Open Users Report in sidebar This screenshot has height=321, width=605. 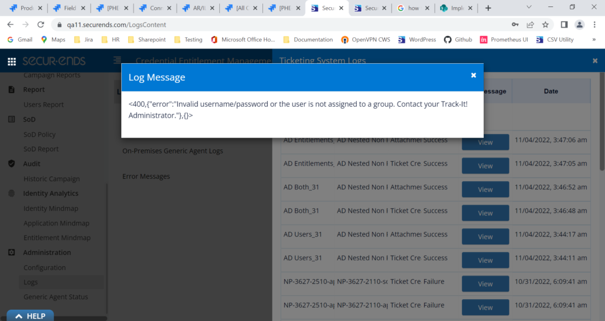tap(44, 104)
